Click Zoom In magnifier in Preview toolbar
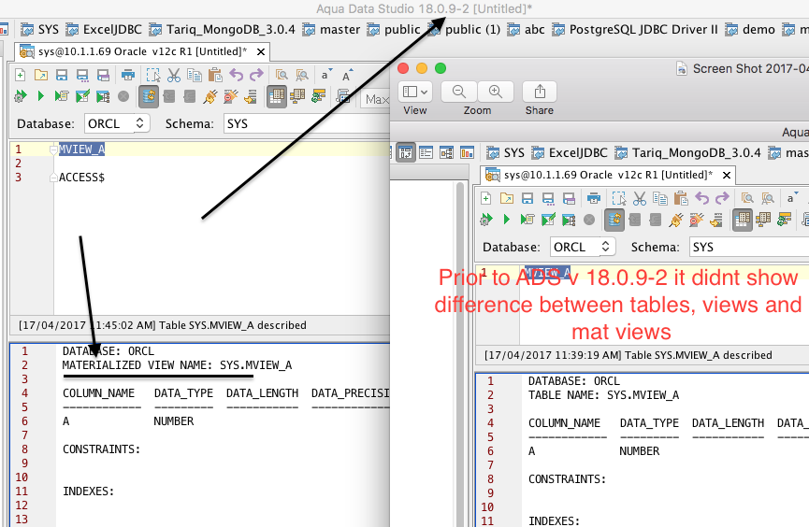809x527 pixels. point(496,92)
